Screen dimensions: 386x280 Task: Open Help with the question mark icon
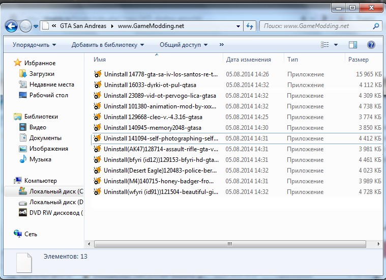371,45
